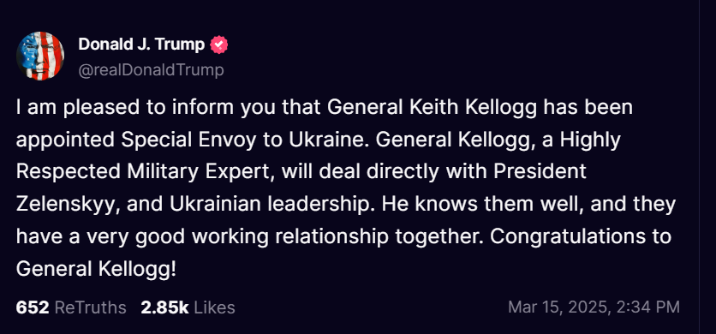
Task: Click the Likes label text
Action: point(215,307)
